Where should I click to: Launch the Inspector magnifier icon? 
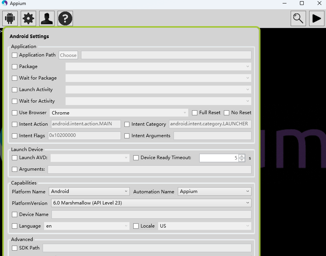[298, 18]
